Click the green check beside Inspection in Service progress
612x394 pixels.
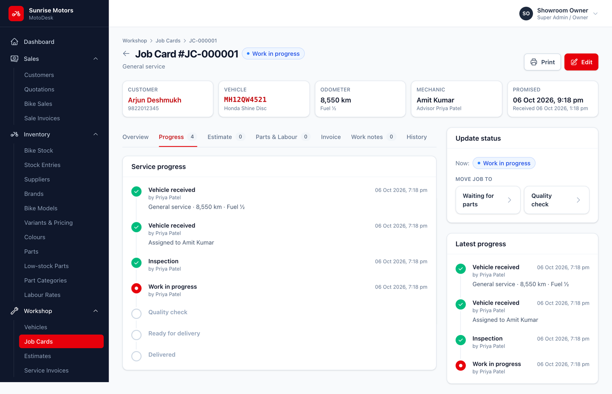pyautogui.click(x=137, y=263)
